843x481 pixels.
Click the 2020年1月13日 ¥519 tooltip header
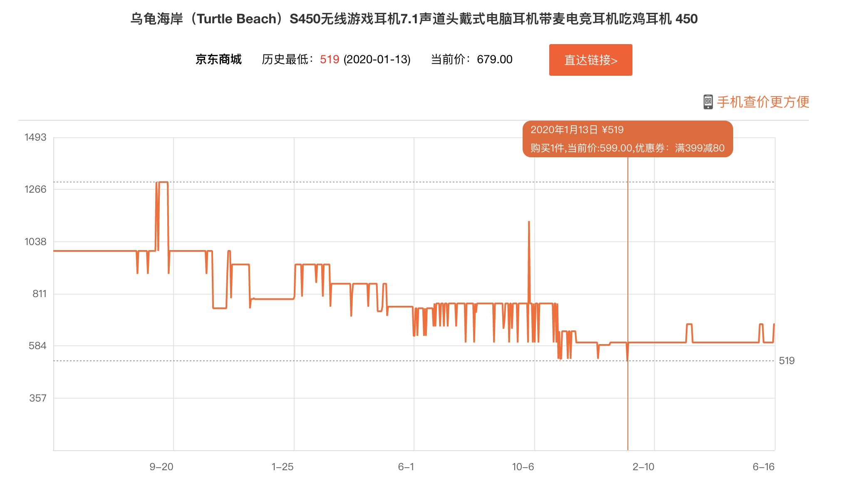pos(577,130)
